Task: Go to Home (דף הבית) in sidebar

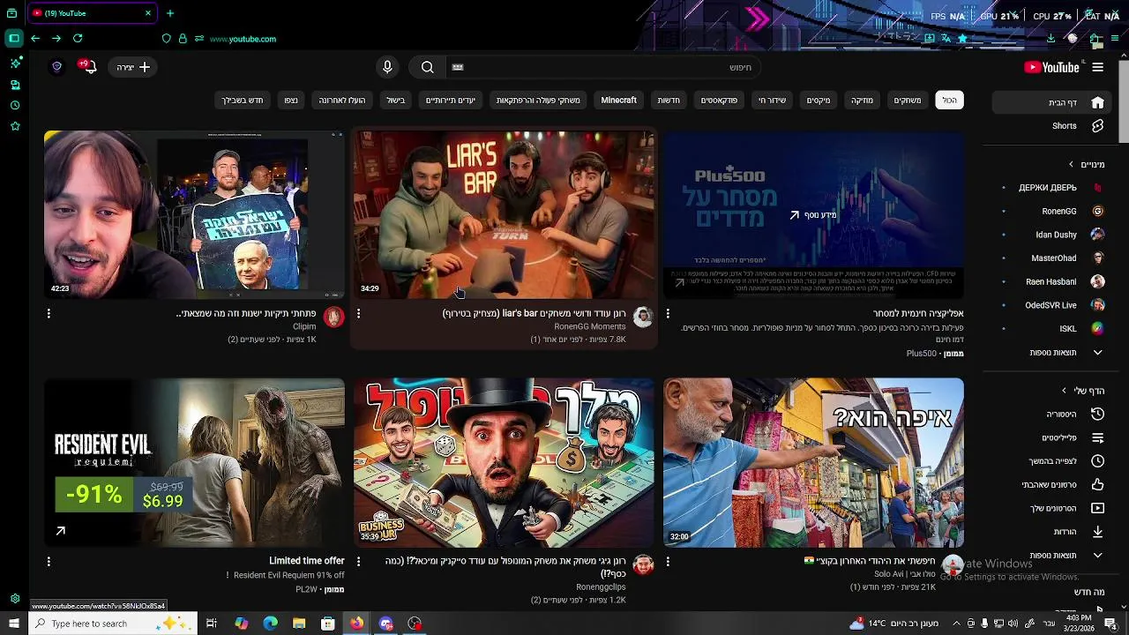Action: coord(1051,102)
